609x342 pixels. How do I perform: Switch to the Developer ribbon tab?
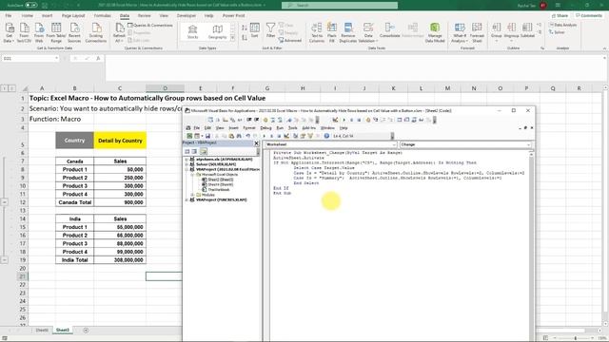click(x=187, y=15)
